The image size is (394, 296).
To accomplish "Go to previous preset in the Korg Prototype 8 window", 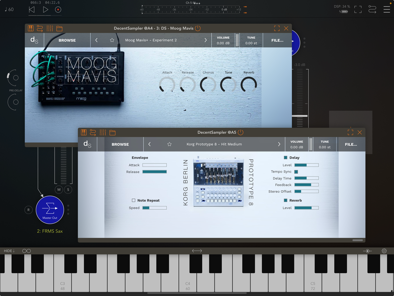I will [150, 144].
